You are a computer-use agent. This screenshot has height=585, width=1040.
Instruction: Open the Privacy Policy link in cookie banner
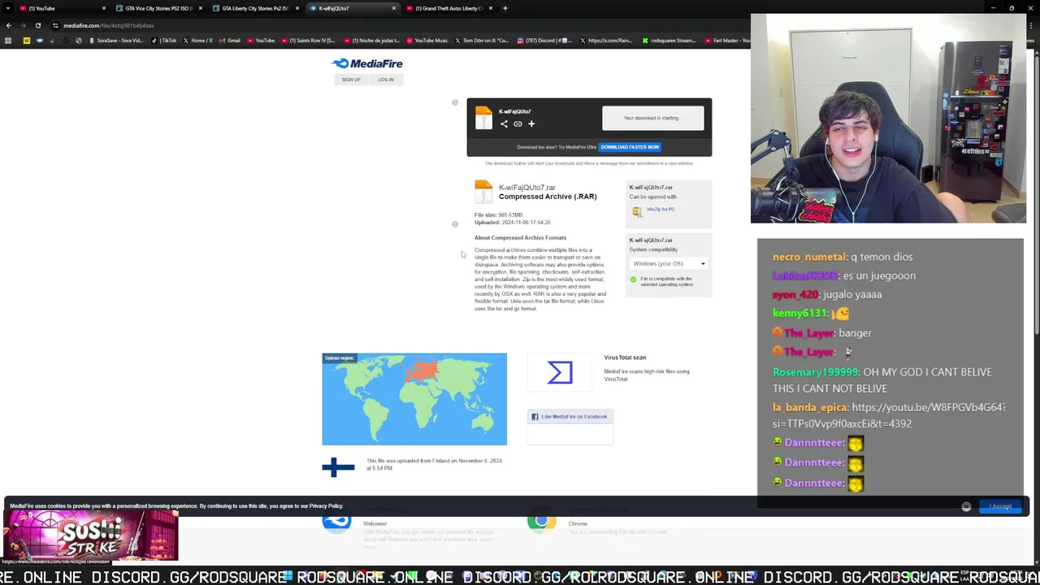coord(326,506)
